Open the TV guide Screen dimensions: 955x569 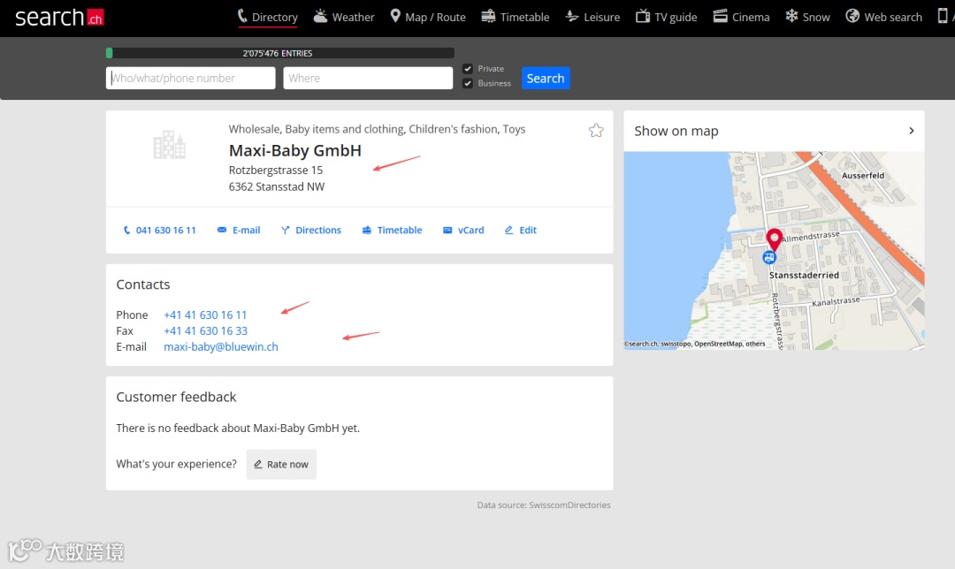pos(667,17)
